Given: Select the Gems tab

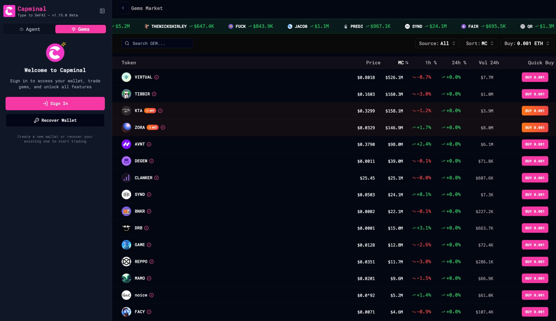Looking at the screenshot, I should pos(80,29).
